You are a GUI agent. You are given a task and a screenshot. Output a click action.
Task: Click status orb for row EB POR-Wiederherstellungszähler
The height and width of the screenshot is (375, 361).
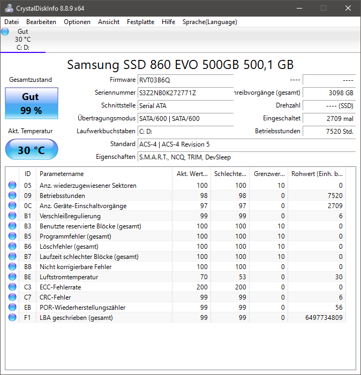pyautogui.click(x=12, y=307)
